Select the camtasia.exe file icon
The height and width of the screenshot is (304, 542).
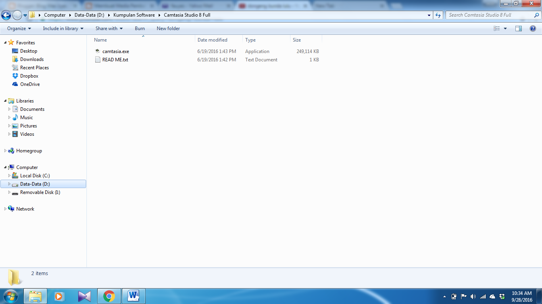point(98,51)
